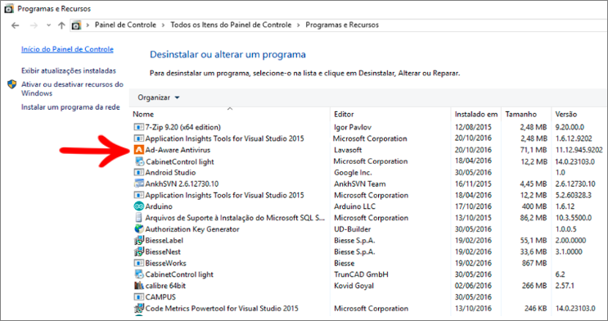
Task: Open the Organizar dropdown menu
Action: 159,97
